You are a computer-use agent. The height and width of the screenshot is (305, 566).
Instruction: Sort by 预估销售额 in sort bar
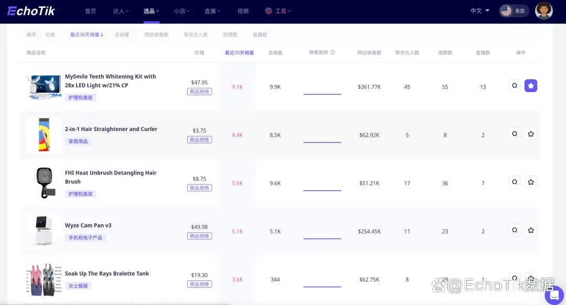156,35
